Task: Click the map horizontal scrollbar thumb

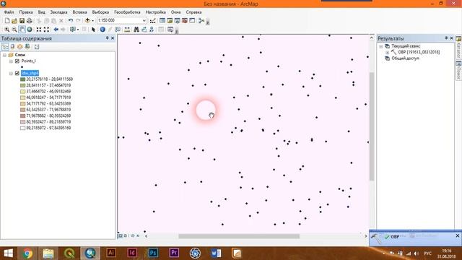Action: [239, 236]
